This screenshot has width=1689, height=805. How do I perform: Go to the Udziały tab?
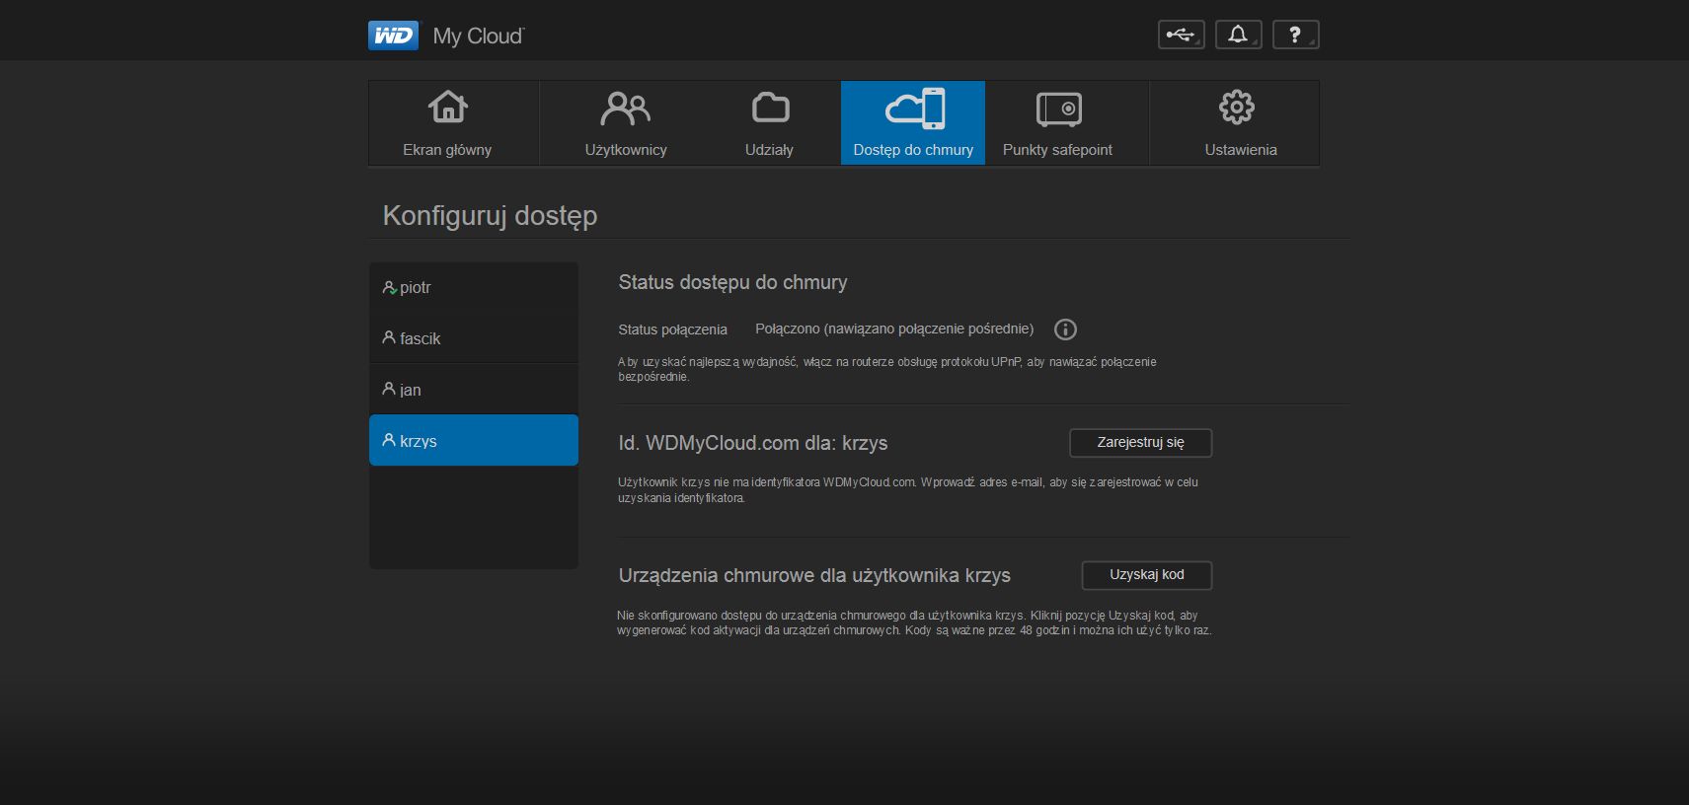point(769,122)
